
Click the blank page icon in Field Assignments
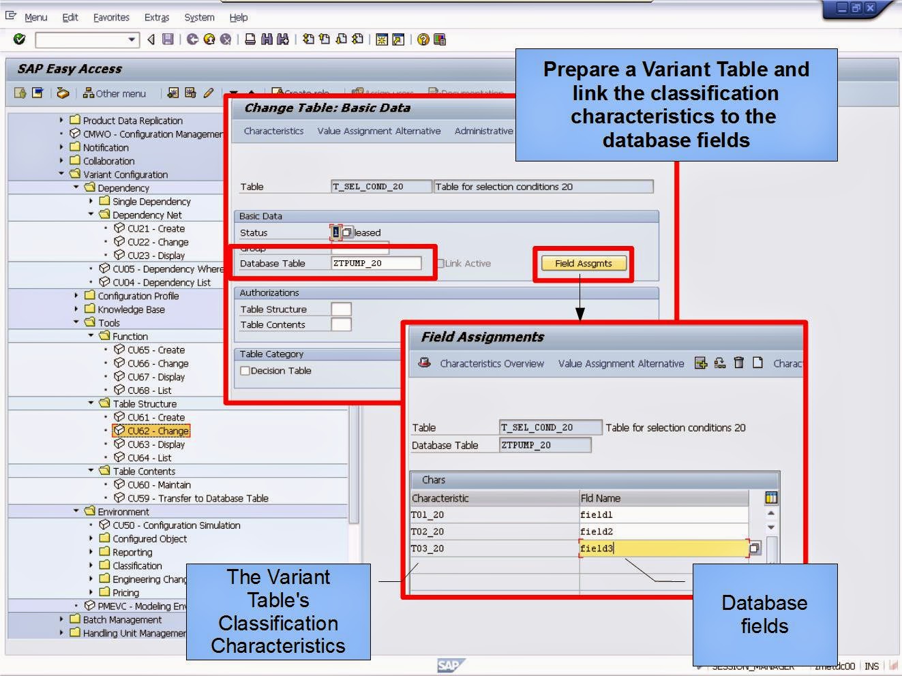(757, 363)
